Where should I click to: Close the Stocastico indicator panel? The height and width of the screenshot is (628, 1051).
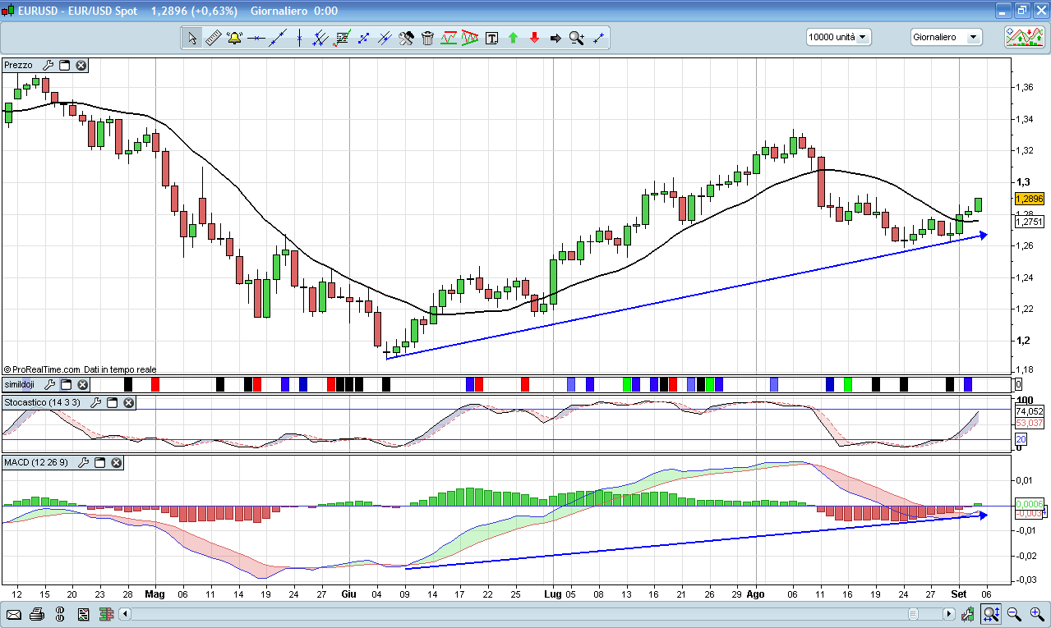click(129, 403)
